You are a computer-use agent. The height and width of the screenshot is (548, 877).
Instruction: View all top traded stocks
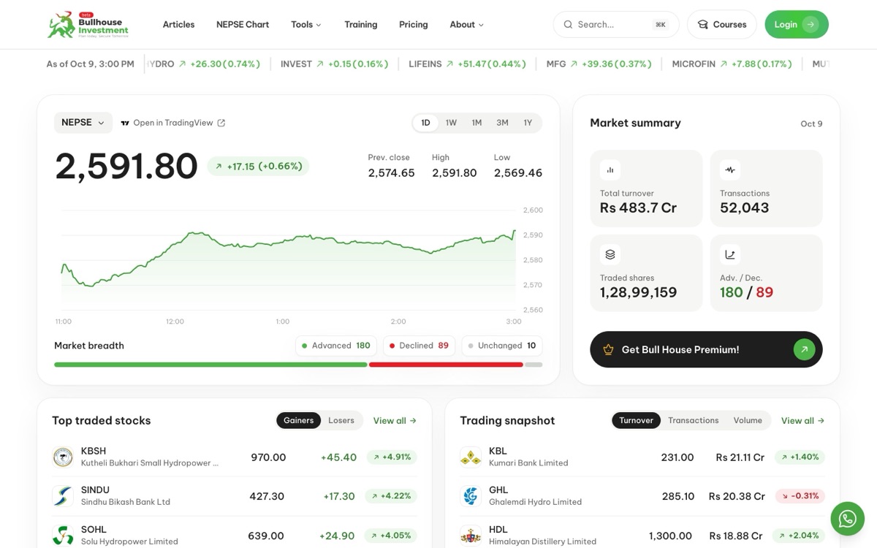pyautogui.click(x=395, y=421)
